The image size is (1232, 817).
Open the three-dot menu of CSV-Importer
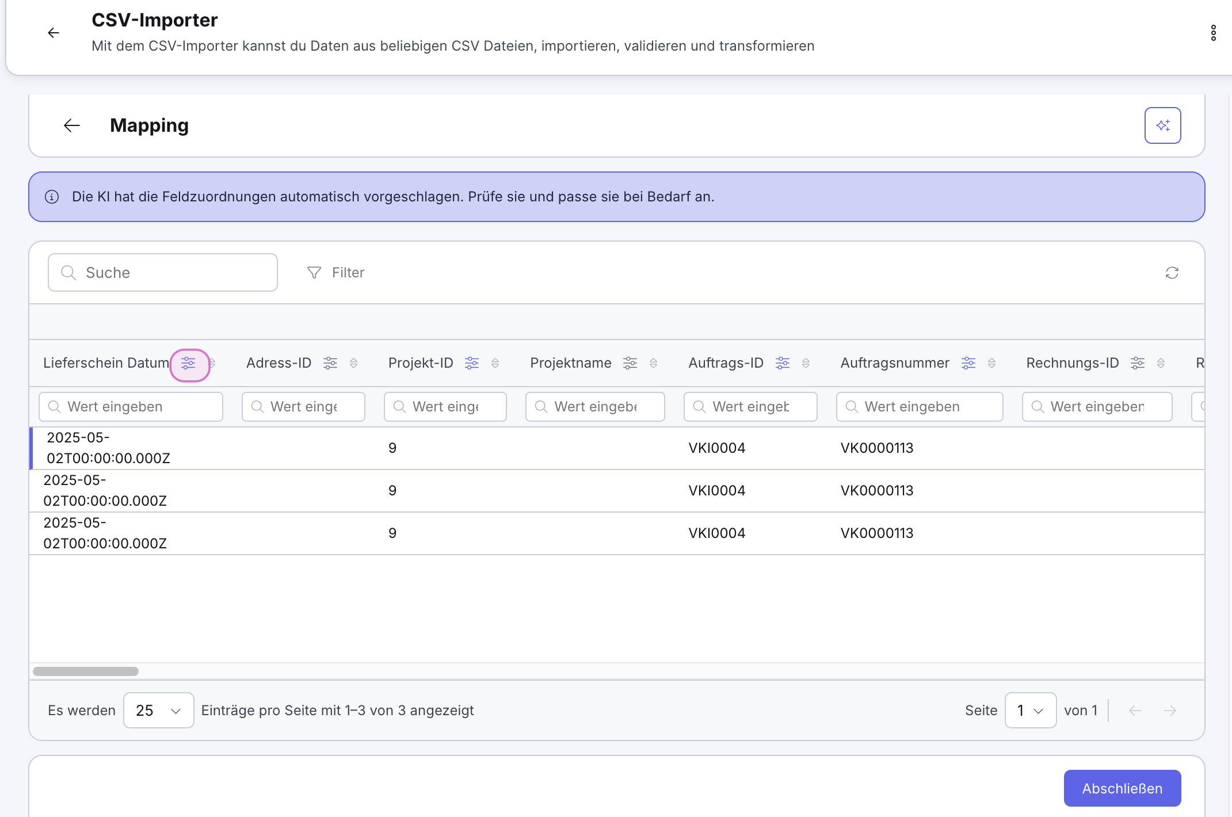1213,33
